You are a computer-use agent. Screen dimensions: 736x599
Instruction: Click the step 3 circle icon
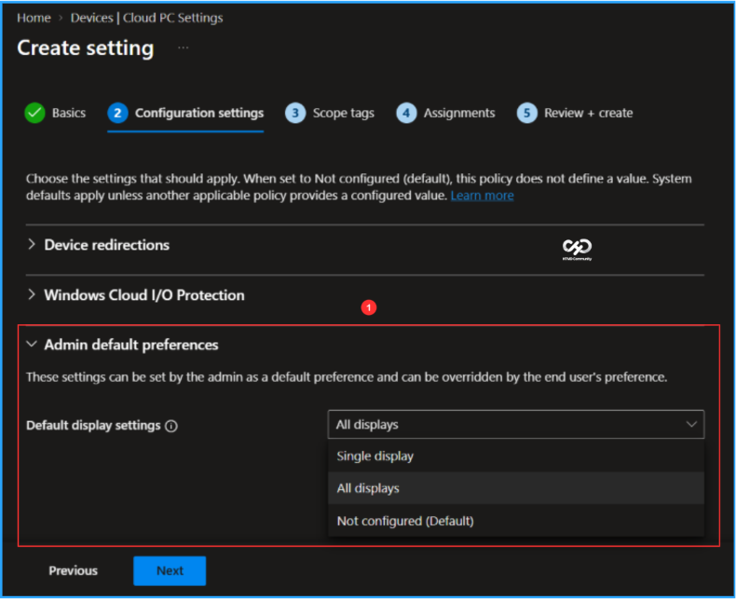point(295,113)
